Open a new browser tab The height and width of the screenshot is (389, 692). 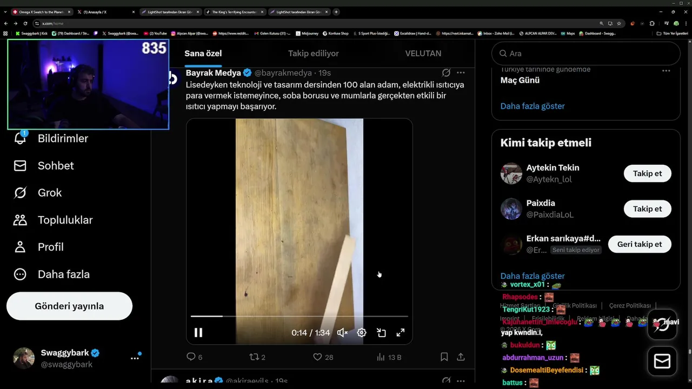(336, 12)
